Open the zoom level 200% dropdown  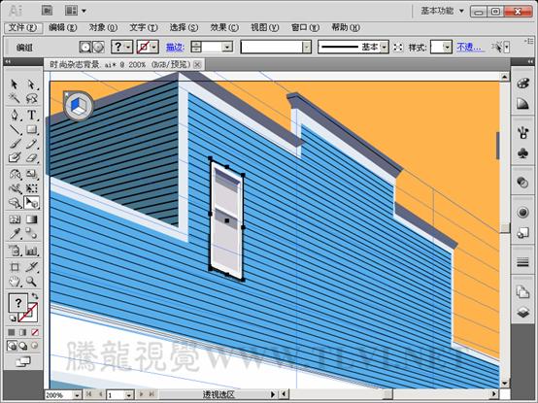[x=77, y=395]
